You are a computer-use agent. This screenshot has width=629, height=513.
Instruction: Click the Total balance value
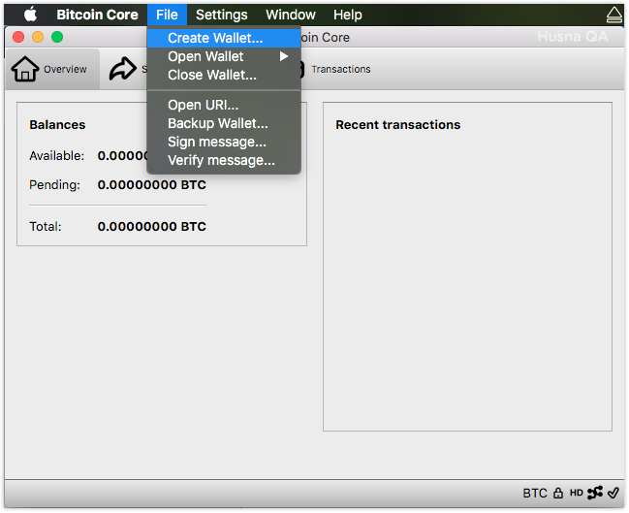[x=151, y=226]
